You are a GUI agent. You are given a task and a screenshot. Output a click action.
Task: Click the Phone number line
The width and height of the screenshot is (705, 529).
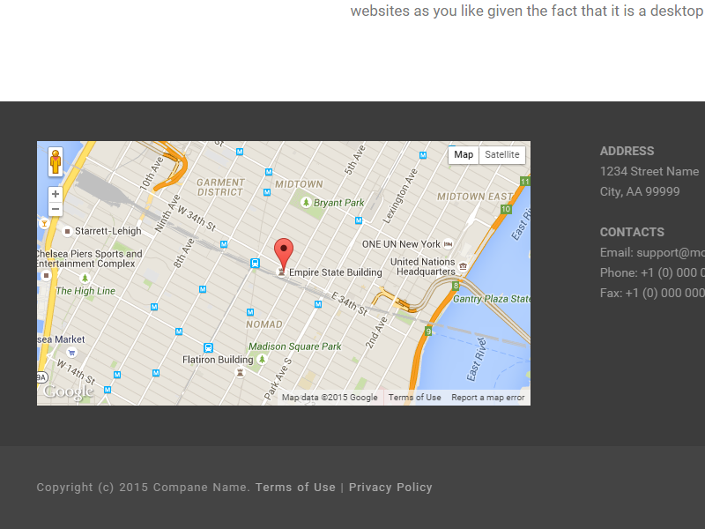pyautogui.click(x=652, y=272)
